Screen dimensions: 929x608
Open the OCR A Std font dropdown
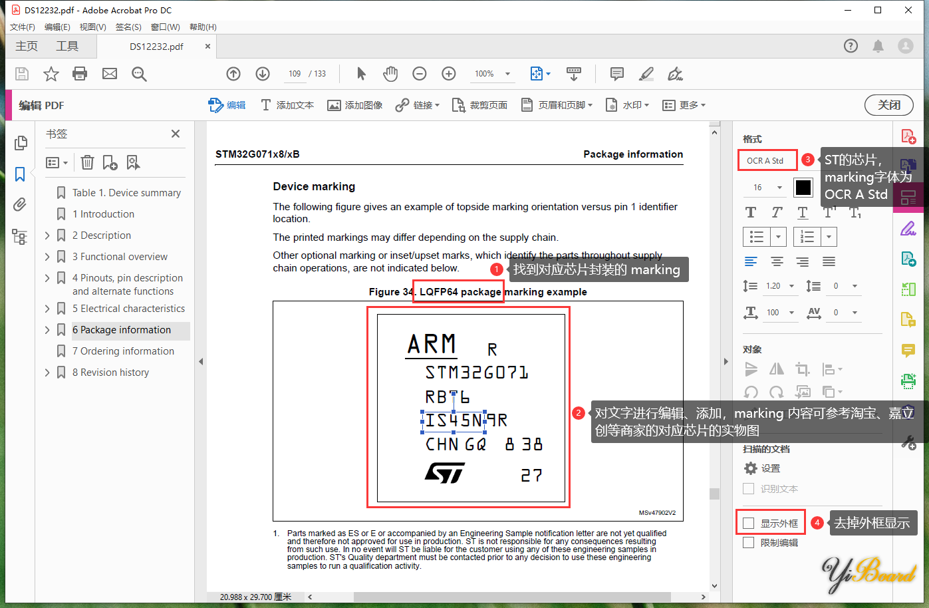[x=767, y=160]
